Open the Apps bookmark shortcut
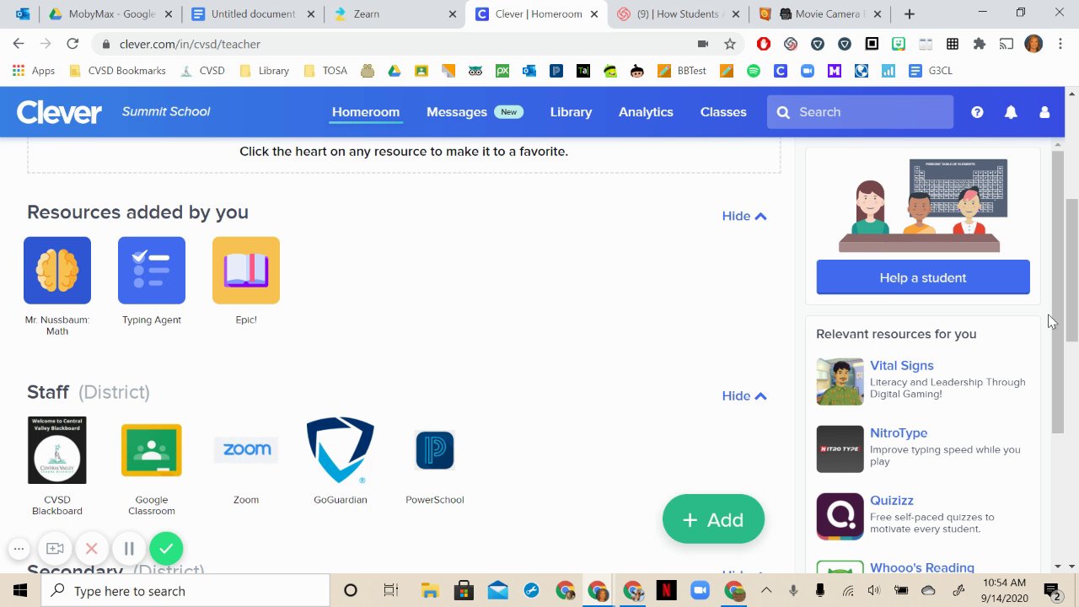 (34, 71)
